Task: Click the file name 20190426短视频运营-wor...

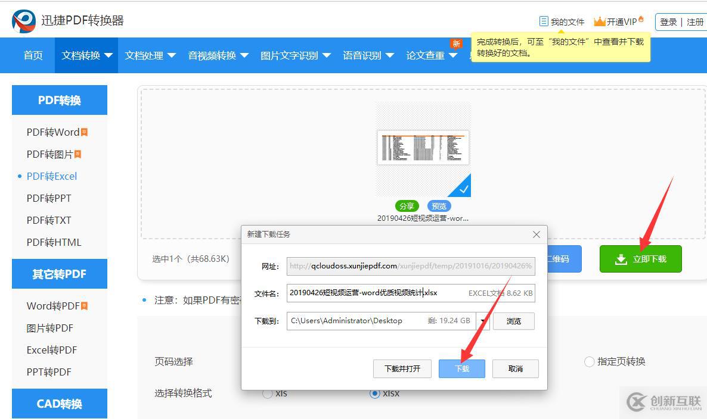Action: [423, 218]
